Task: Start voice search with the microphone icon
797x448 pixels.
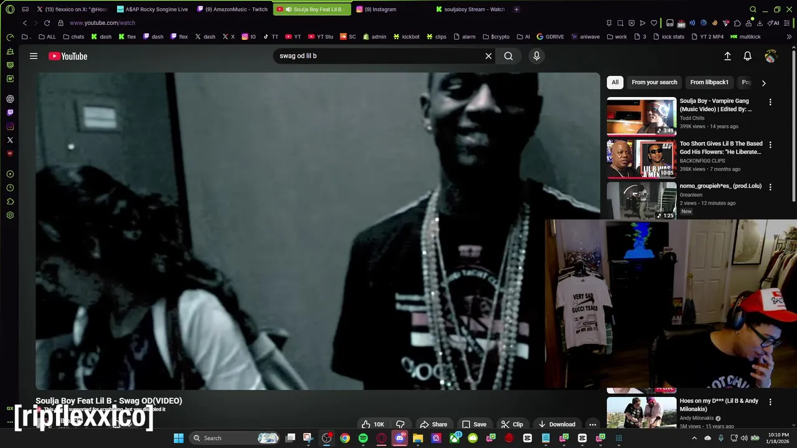Action: (537, 56)
